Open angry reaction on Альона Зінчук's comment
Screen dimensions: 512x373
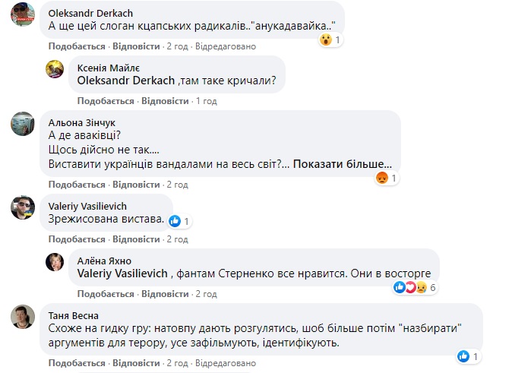[x=382, y=179]
